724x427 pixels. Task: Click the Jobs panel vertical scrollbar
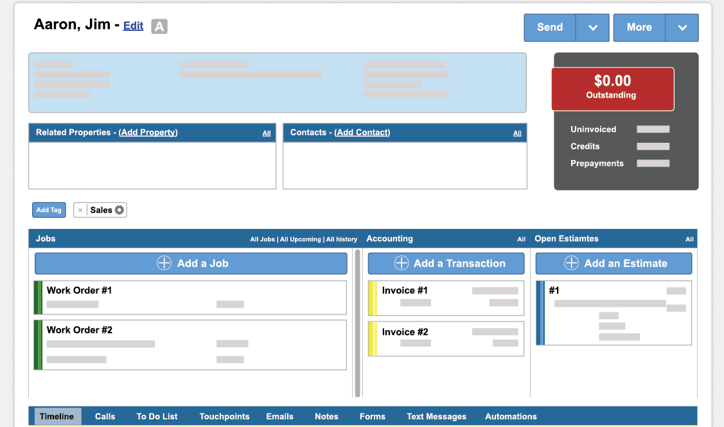[357, 323]
